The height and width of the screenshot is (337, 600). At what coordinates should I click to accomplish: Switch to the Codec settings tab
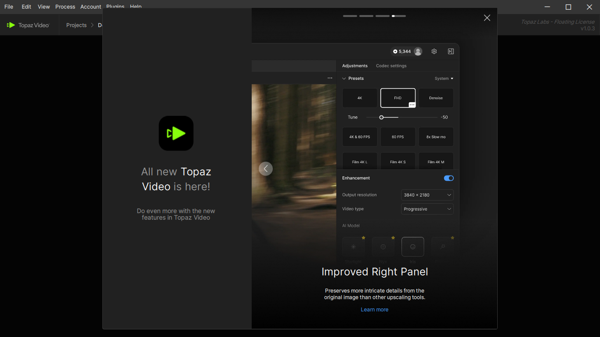391,66
